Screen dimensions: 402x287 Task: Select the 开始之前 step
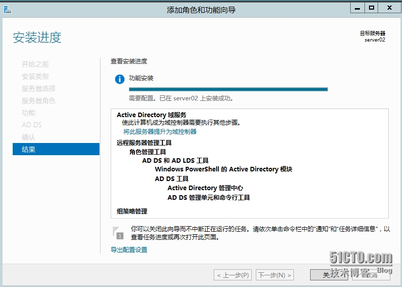(x=35, y=64)
